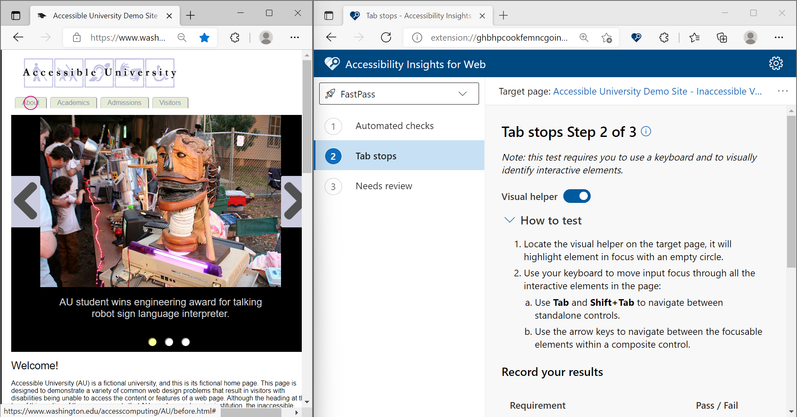Open right browser Settings and more menu
The height and width of the screenshot is (417, 797).
779,38
